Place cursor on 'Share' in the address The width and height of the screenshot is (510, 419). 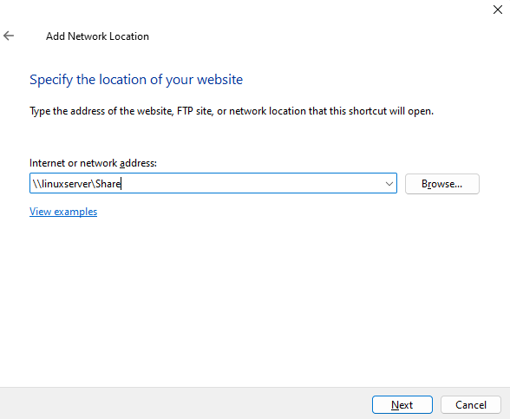108,184
